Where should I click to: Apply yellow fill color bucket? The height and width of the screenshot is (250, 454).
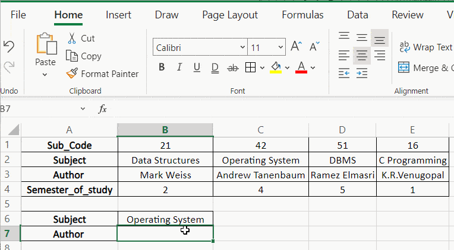pos(276,68)
